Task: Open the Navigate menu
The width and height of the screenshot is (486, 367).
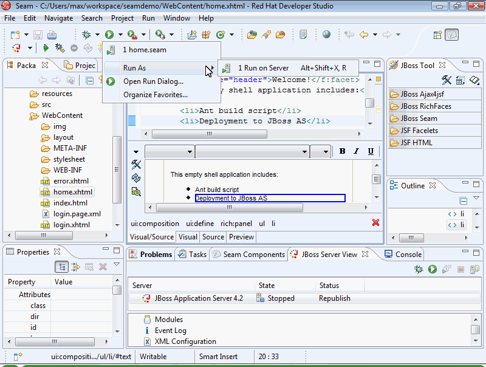Action: 58,18
